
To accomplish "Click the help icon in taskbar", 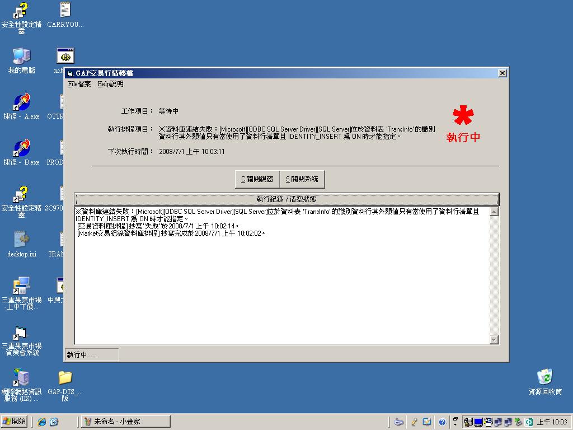I will (442, 422).
